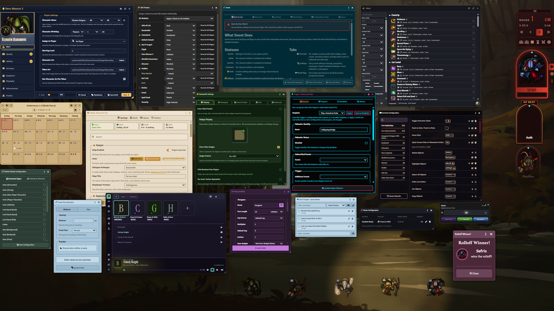
Task: Check the Guidance spell prepare checkbox
Action: click(x=473, y=21)
